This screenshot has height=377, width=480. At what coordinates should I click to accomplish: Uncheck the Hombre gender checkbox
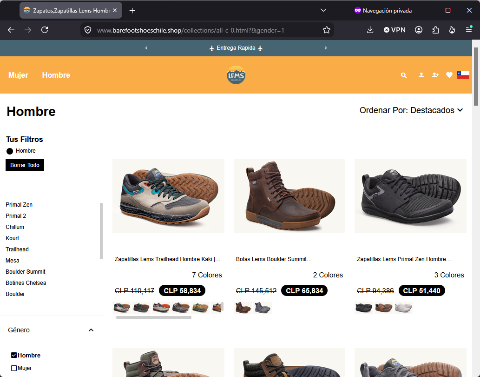(14, 355)
